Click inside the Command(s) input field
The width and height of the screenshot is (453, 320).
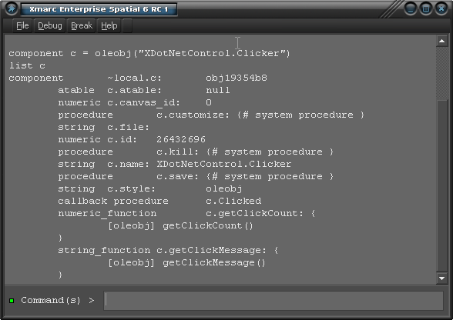(273, 300)
